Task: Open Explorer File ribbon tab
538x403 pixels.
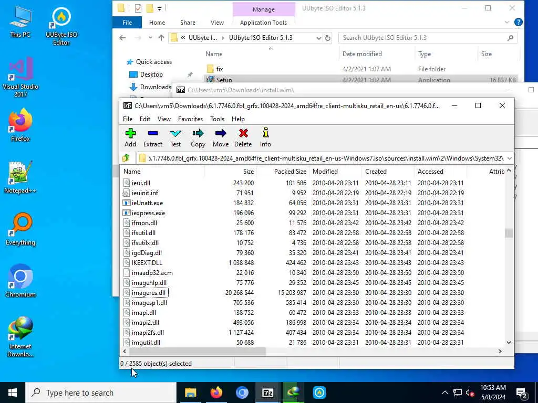Action: coord(127,23)
